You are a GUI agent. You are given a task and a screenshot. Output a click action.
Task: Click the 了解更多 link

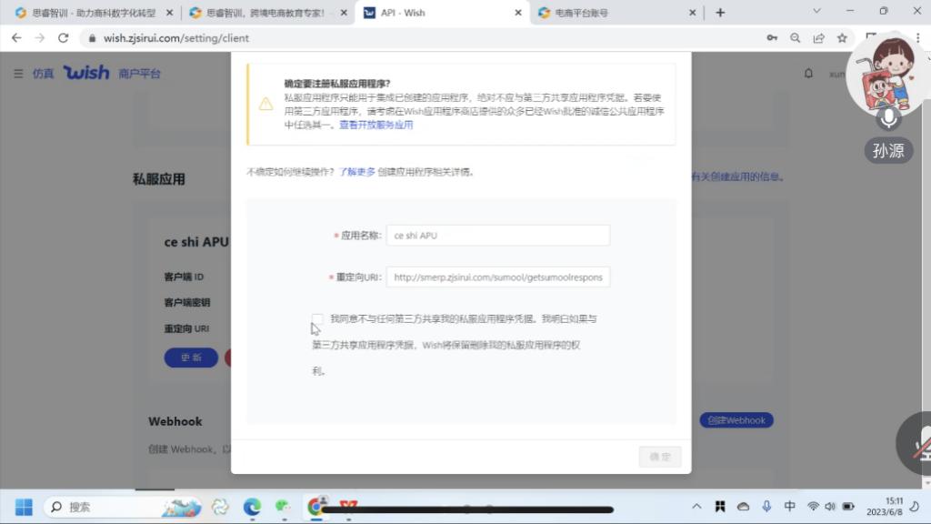click(357, 171)
